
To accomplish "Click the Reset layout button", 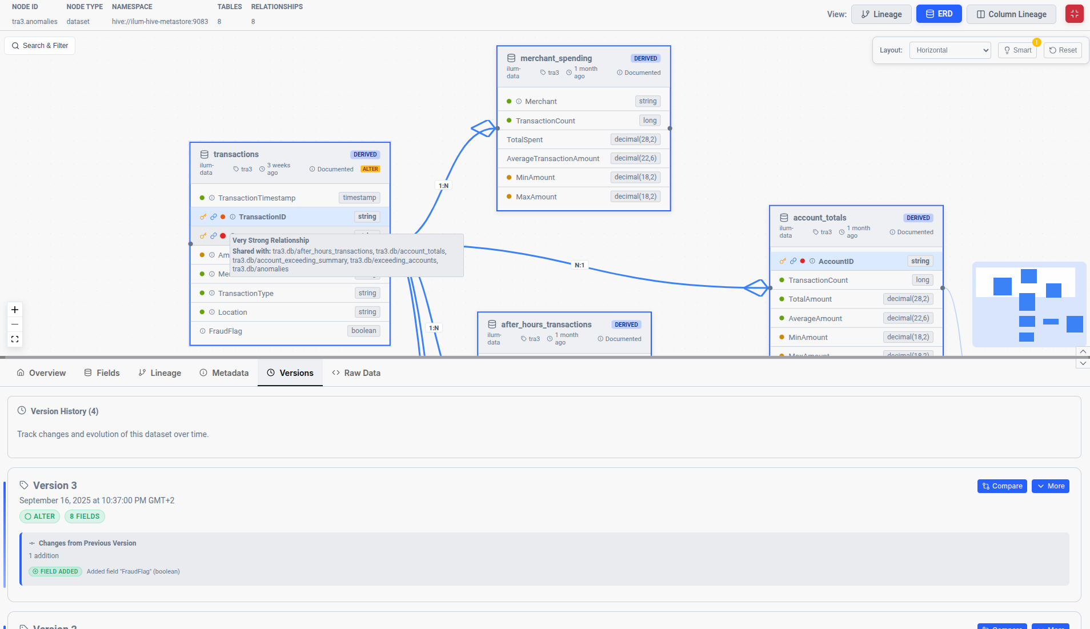I will point(1063,50).
